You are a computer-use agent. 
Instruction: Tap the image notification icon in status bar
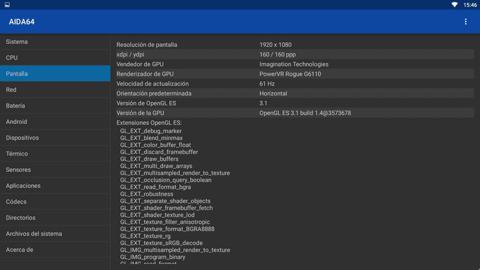tap(7, 5)
